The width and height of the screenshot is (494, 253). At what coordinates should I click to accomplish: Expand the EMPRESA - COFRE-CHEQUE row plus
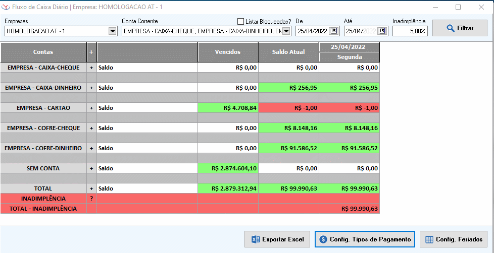92,128
